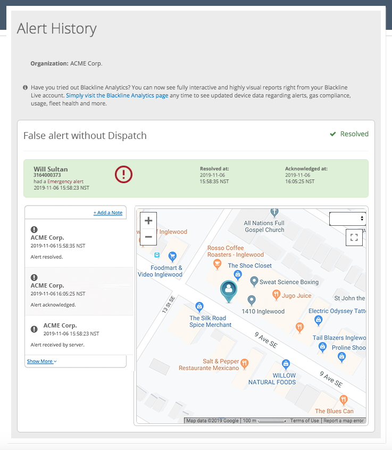Select the Alert acknowledged log entry

(x=78, y=291)
